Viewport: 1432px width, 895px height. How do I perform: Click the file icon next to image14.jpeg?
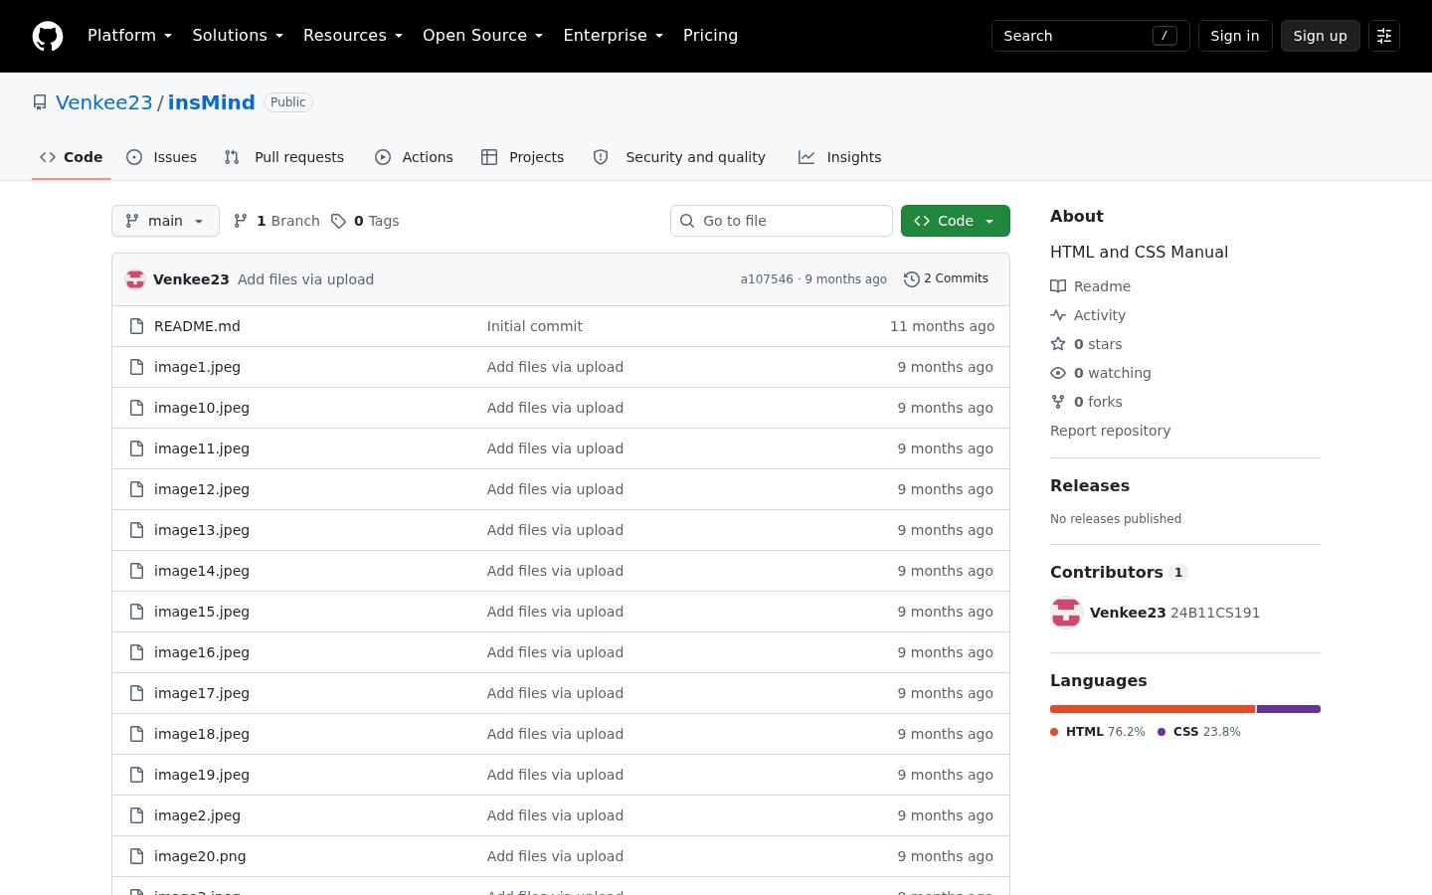[137, 571]
